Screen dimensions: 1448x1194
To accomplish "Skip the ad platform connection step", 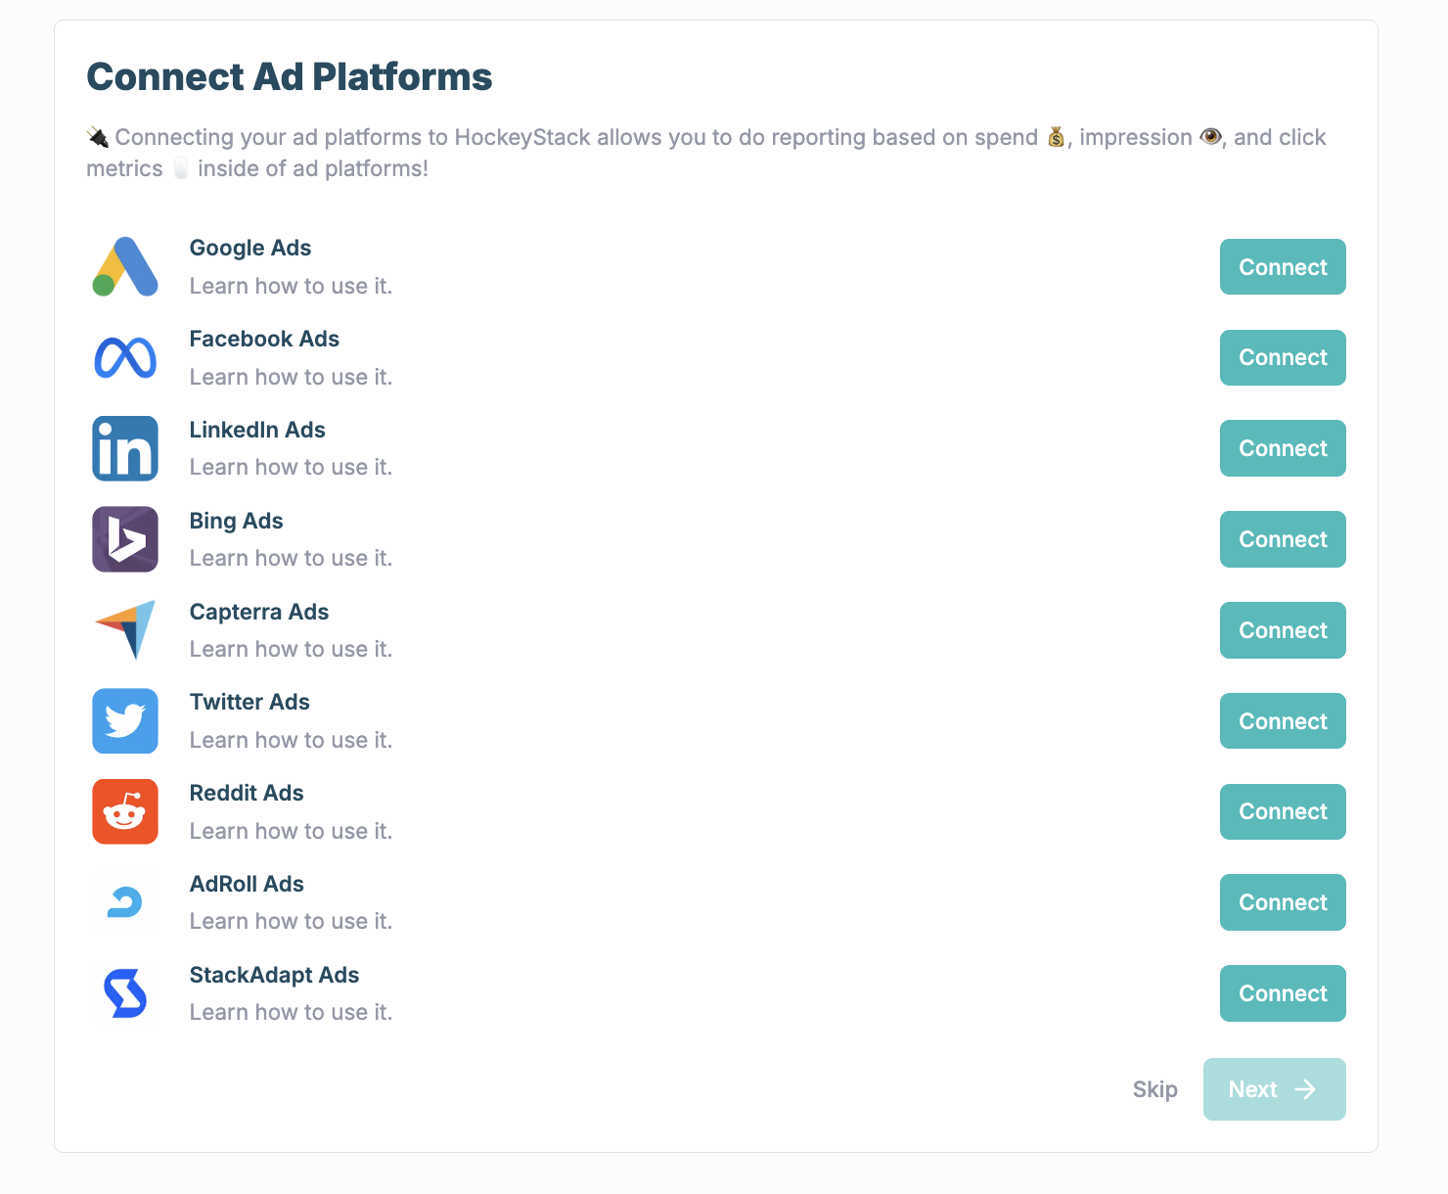I will 1154,1089.
